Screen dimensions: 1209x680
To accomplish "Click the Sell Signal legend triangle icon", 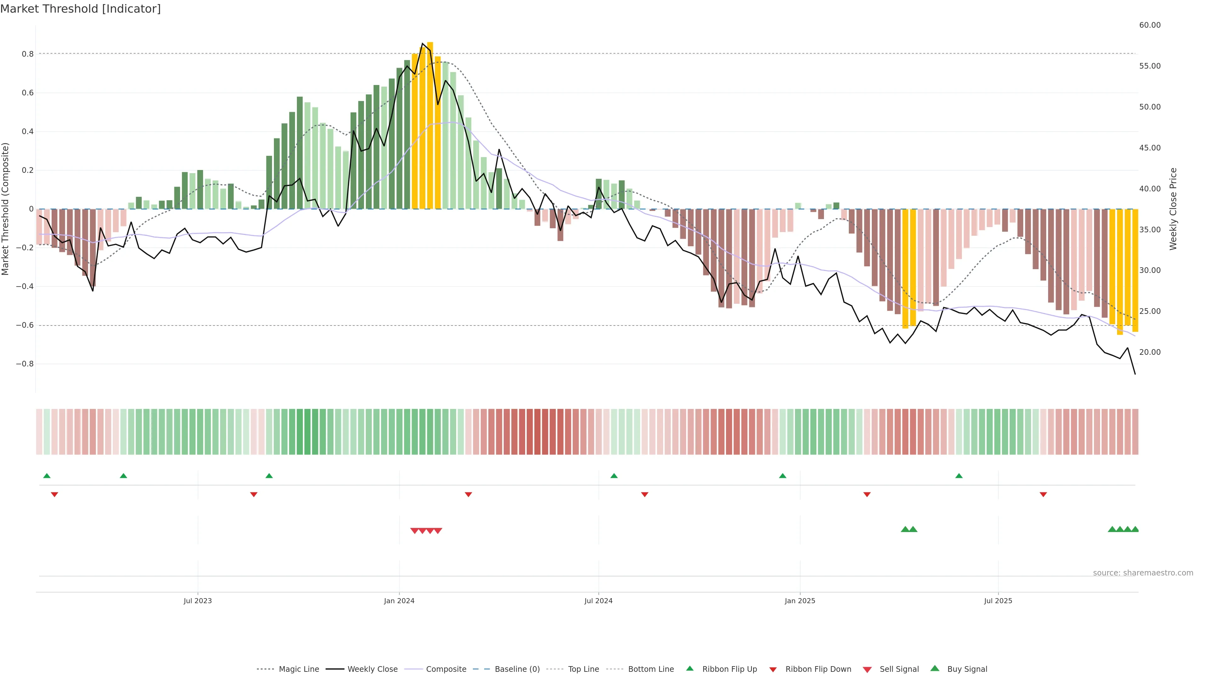I will [867, 670].
